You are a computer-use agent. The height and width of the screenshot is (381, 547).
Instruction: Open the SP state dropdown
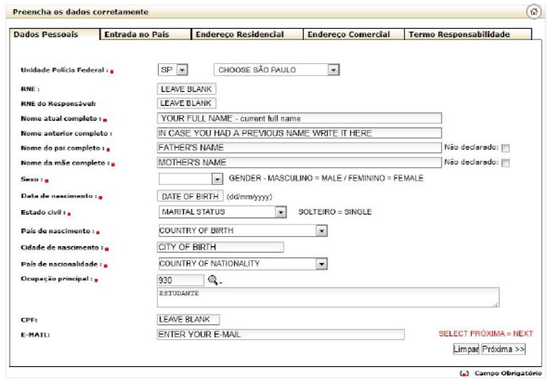click(x=181, y=70)
